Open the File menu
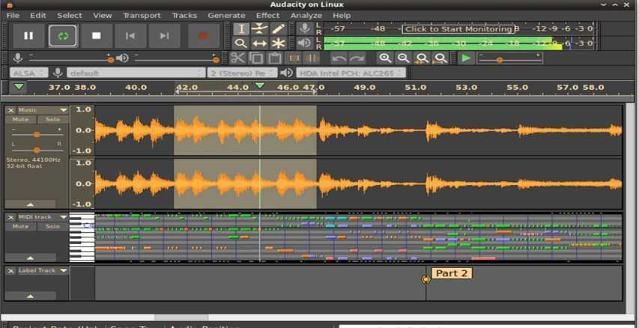Screen dimensions: 639x328 (13, 16)
